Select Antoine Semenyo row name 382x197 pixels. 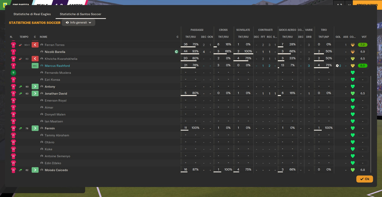58,156
